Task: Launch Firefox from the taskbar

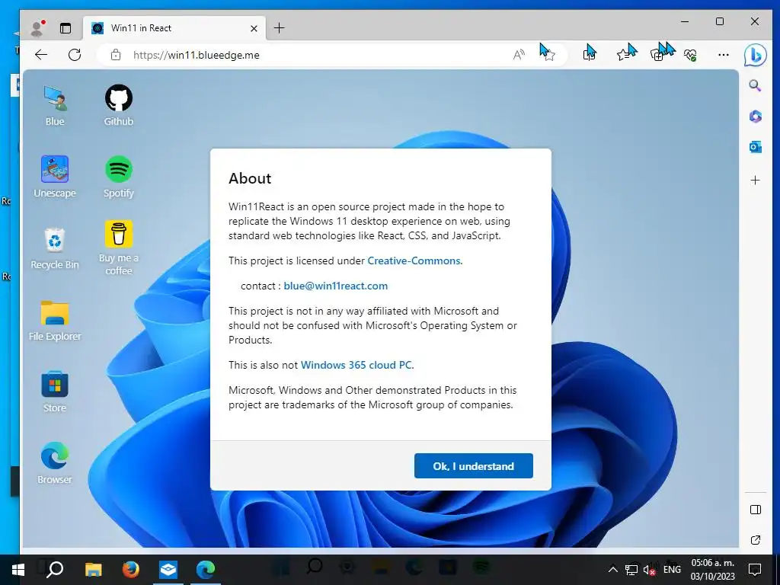Action: (131, 570)
